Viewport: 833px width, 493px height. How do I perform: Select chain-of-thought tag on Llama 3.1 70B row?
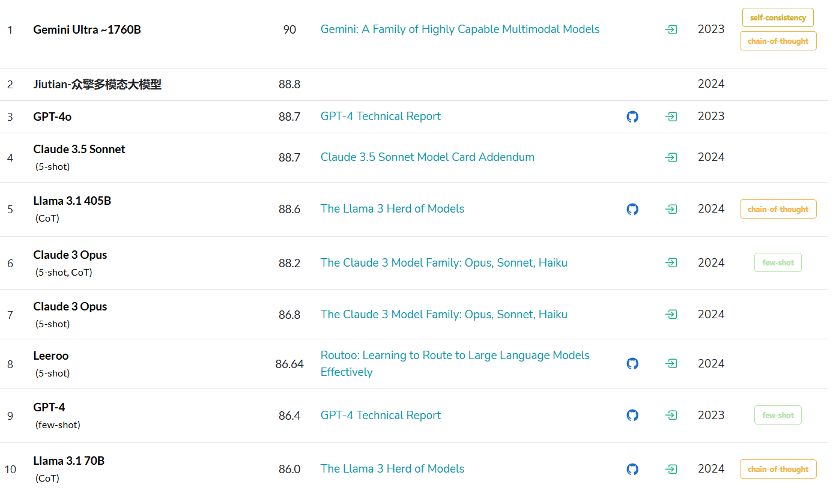[778, 469]
